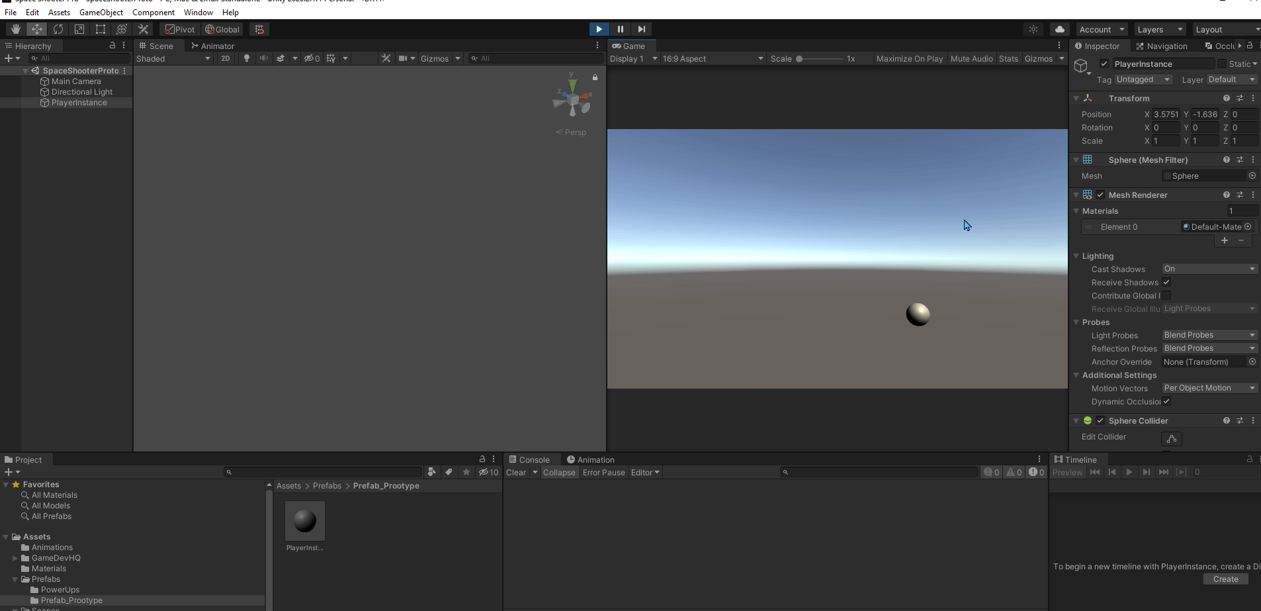Open the Layout dropdown

[x=1225, y=29]
